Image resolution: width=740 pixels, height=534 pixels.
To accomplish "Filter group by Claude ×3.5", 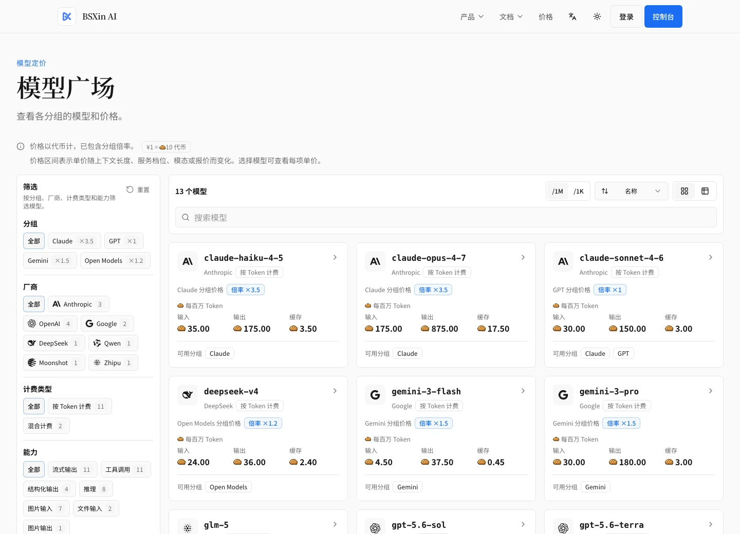I will [75, 241].
